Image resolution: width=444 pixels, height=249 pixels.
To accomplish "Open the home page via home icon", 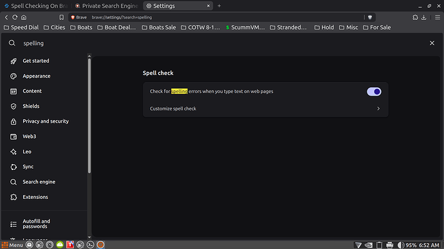I will click(x=24, y=17).
